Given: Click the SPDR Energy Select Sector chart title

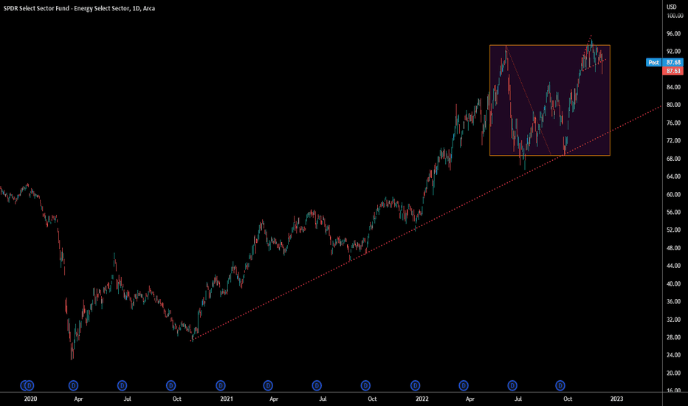Looking at the screenshot, I should [x=79, y=8].
